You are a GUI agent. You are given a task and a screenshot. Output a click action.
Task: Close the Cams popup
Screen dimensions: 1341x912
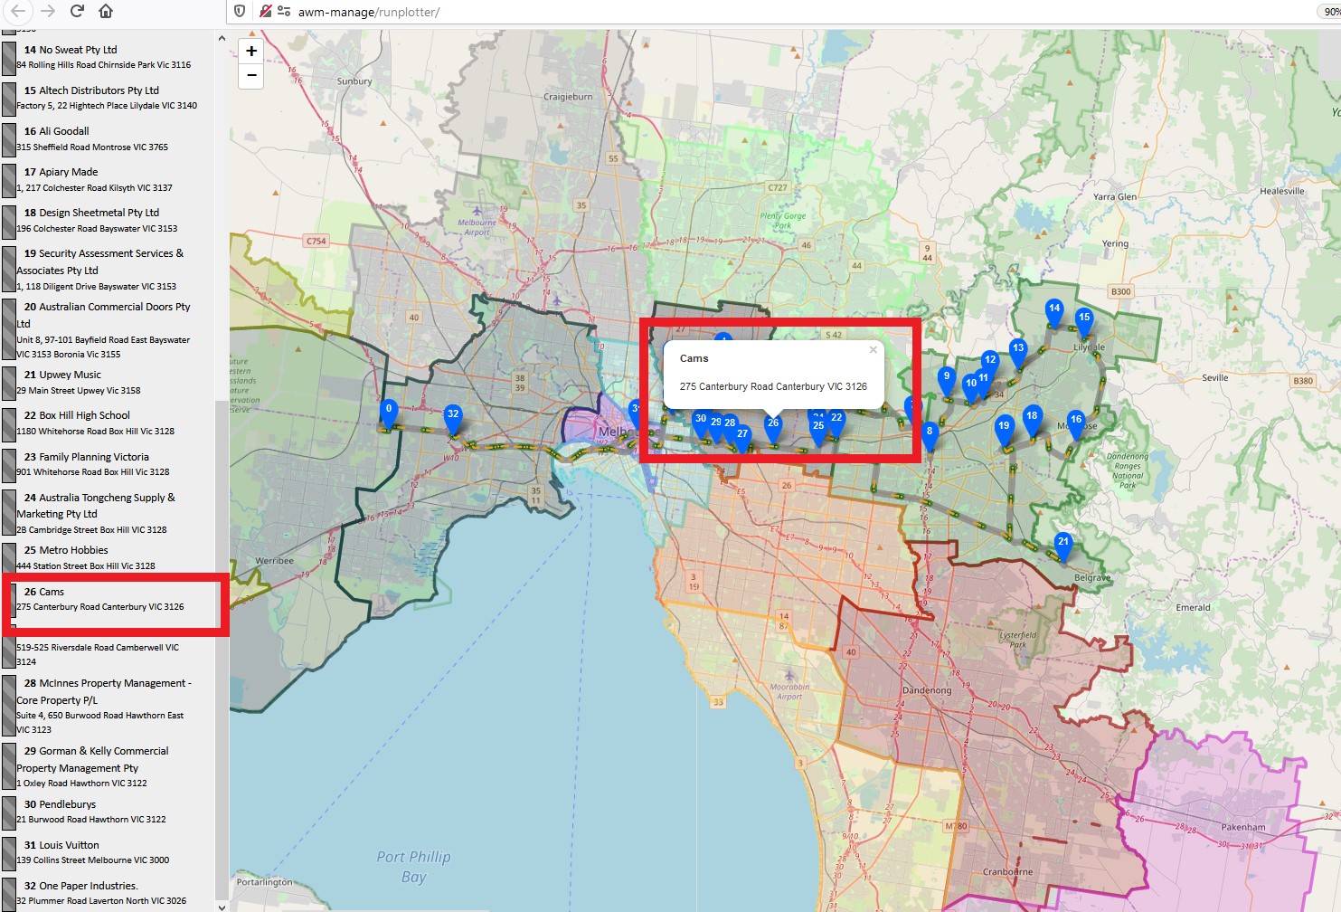pyautogui.click(x=873, y=349)
